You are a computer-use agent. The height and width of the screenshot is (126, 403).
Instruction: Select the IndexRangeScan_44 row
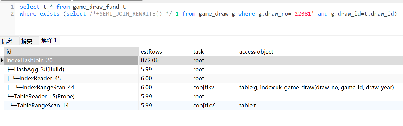(203, 87)
